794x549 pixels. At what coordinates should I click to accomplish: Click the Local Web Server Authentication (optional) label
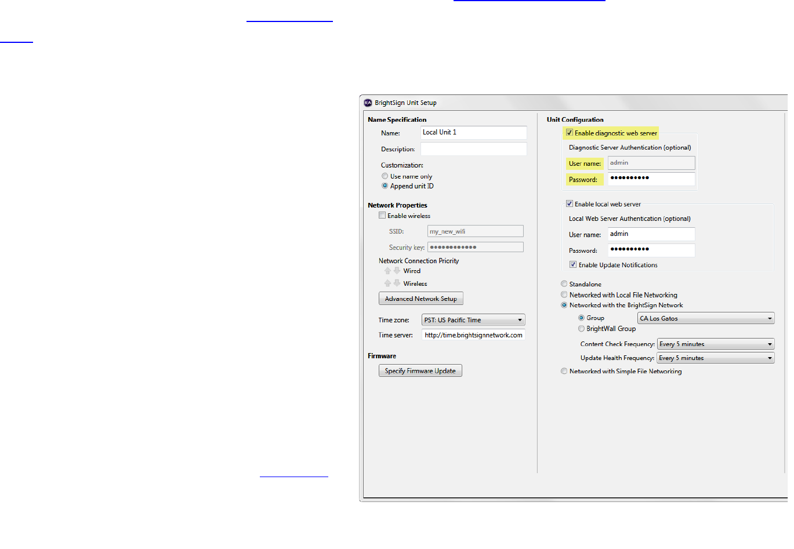(630, 219)
